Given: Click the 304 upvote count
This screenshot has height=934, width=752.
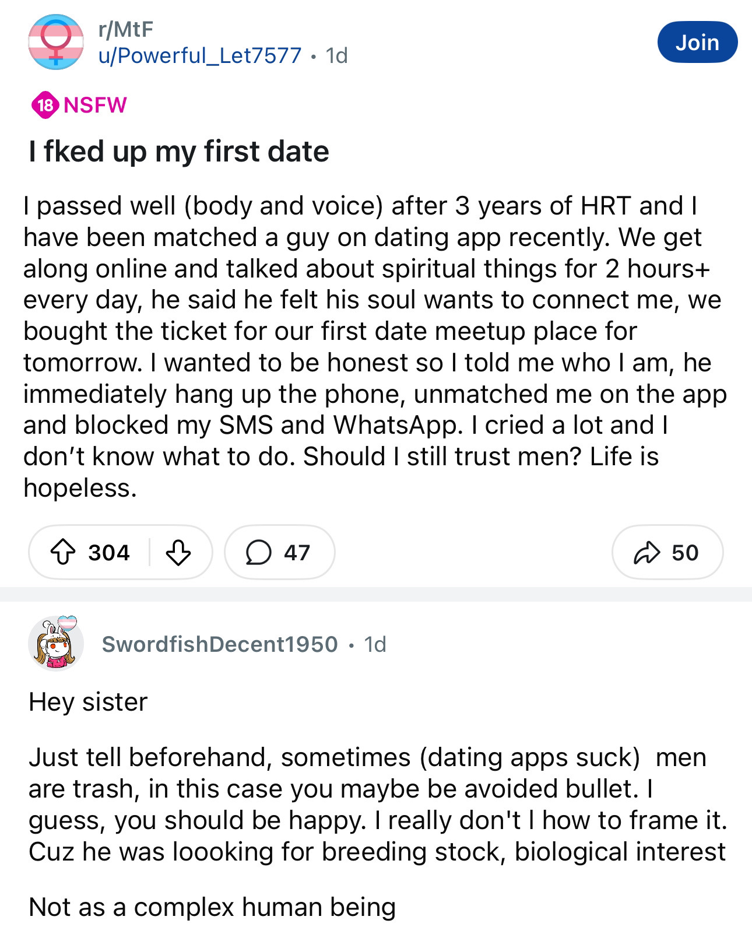Looking at the screenshot, I should 109,552.
